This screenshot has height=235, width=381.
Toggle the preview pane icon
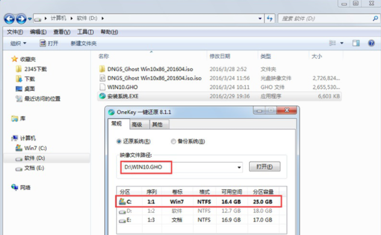[x=356, y=43]
